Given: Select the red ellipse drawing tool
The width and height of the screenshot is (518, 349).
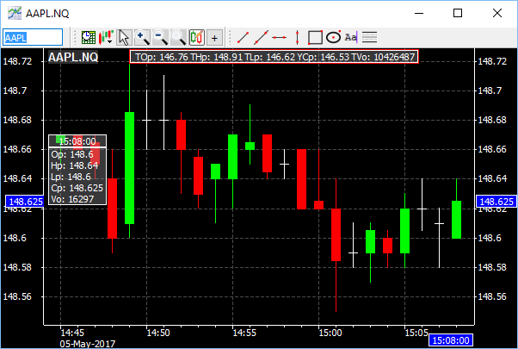Looking at the screenshot, I should point(333,37).
